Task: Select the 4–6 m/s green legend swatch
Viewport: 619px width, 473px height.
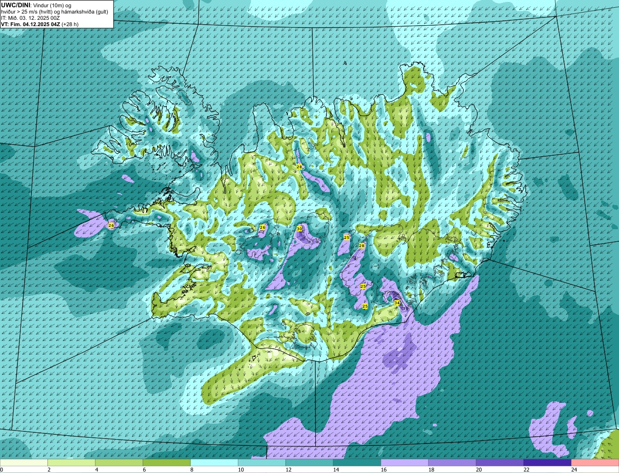Action: (119, 463)
